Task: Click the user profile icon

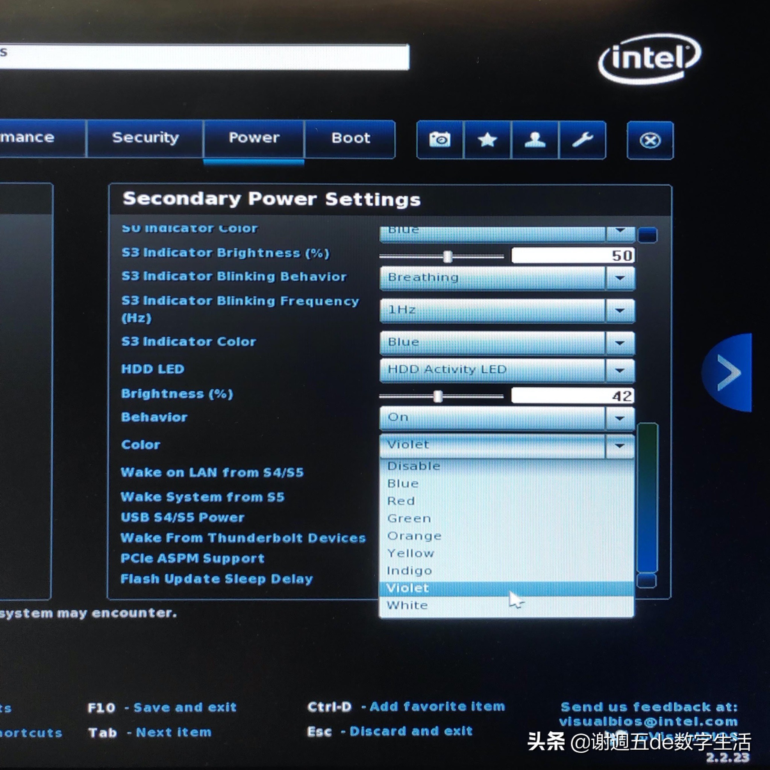Action: pyautogui.click(x=535, y=140)
